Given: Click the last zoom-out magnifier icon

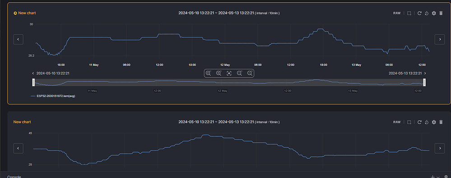Looking at the screenshot, I should (x=250, y=73).
